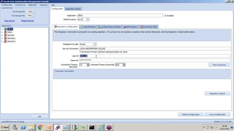Switch to the Authentication Settings tab

coord(110,27)
